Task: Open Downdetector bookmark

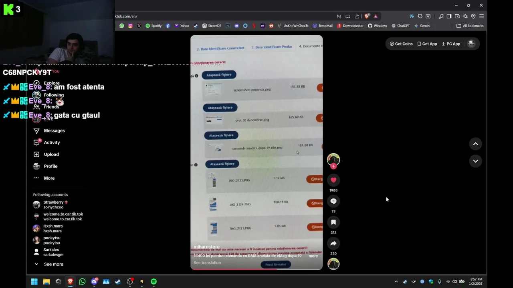Action: click(x=350, y=26)
